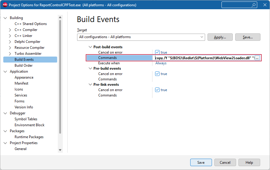Select the Pre-link Commands row
The width and height of the screenshot is (270, 170).
[107, 95]
